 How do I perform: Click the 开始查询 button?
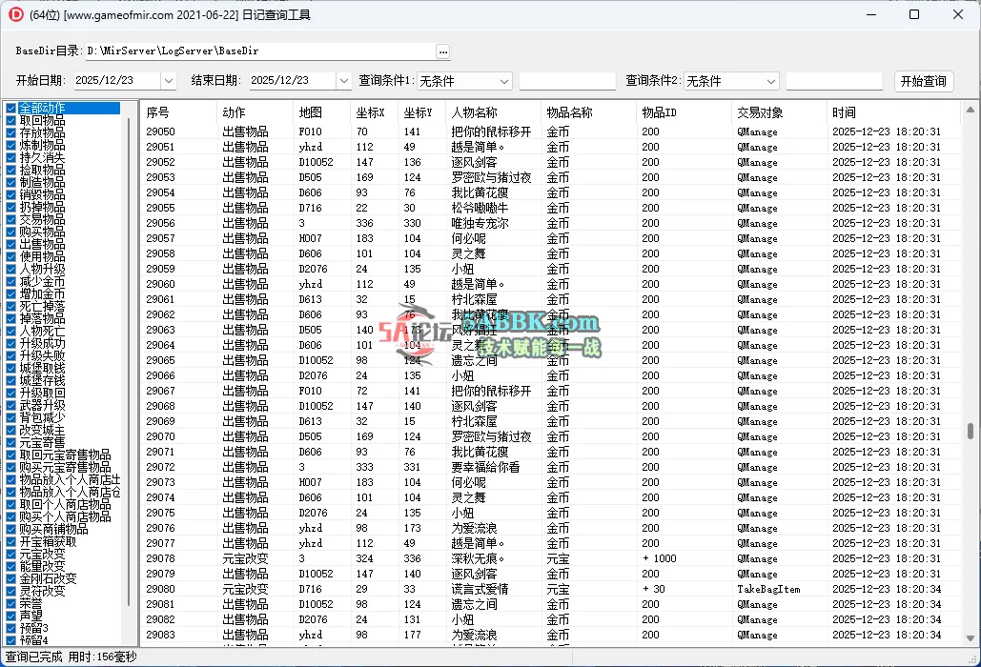point(923,81)
